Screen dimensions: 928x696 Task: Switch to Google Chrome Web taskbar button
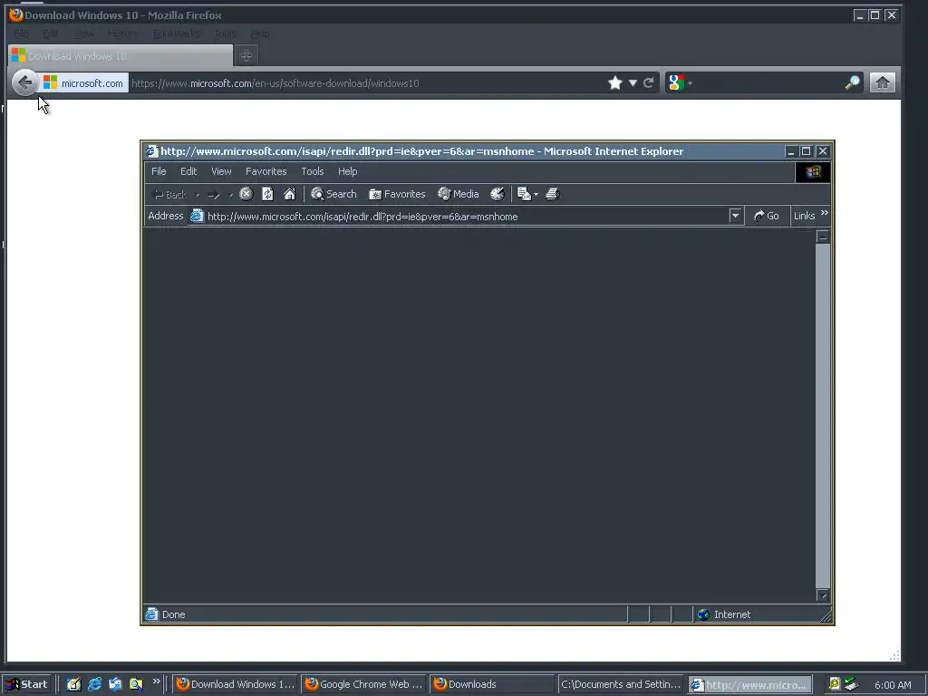364,684
